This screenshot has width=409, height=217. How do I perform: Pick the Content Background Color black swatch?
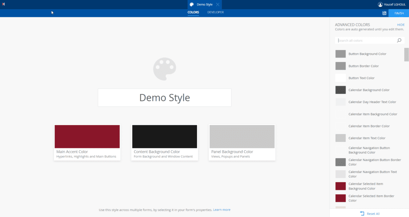coord(165,137)
